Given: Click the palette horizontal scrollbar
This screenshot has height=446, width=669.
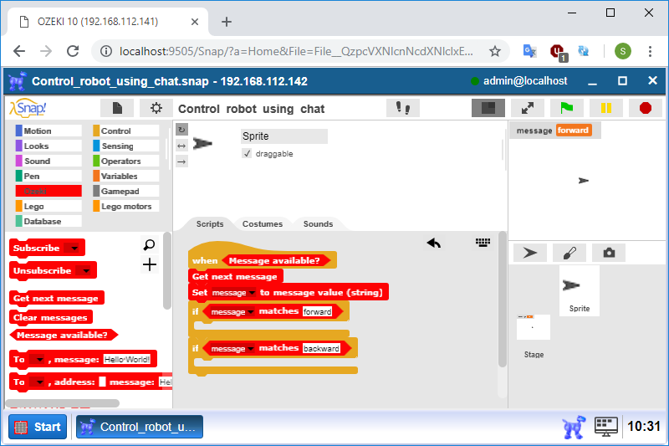Looking at the screenshot, I should tap(62, 402).
